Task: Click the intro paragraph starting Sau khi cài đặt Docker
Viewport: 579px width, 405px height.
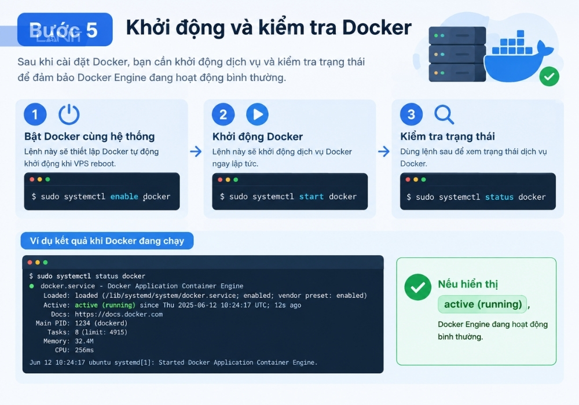Action: click(191, 69)
